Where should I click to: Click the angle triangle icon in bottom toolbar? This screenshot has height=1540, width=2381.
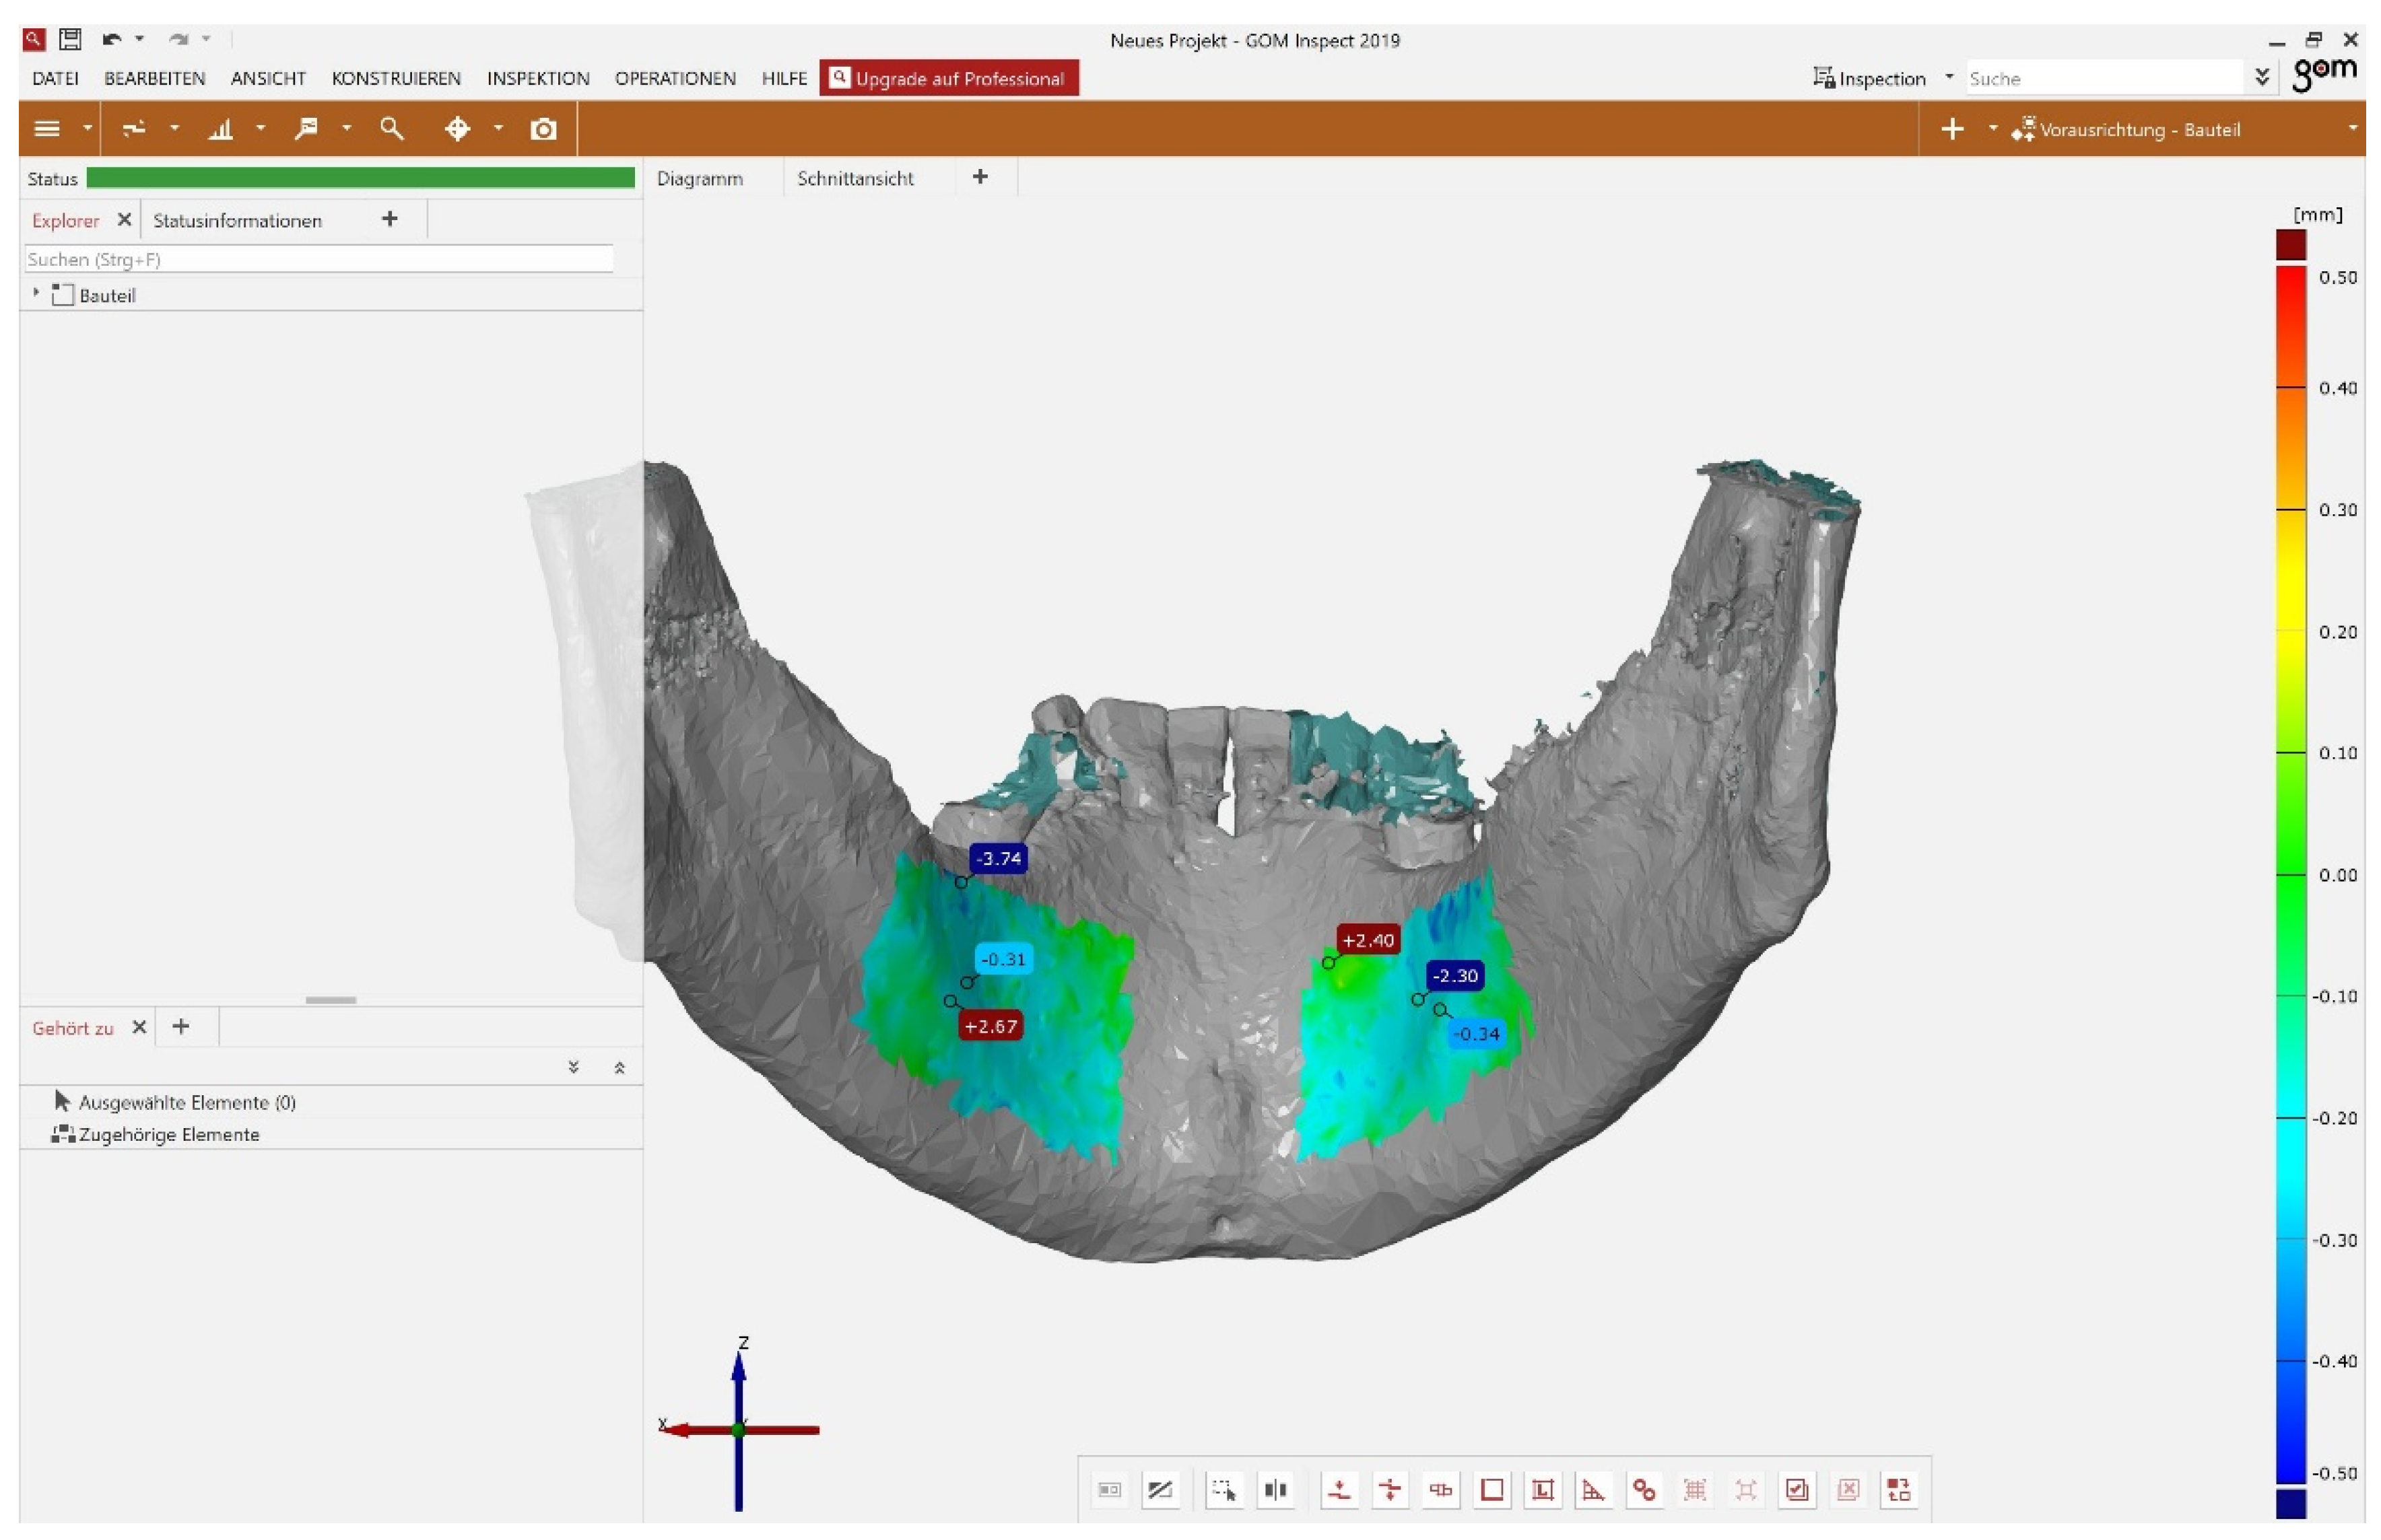(1592, 1490)
